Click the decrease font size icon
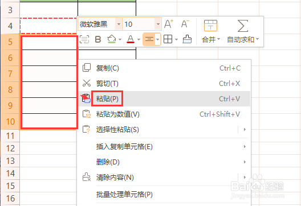 (185, 24)
